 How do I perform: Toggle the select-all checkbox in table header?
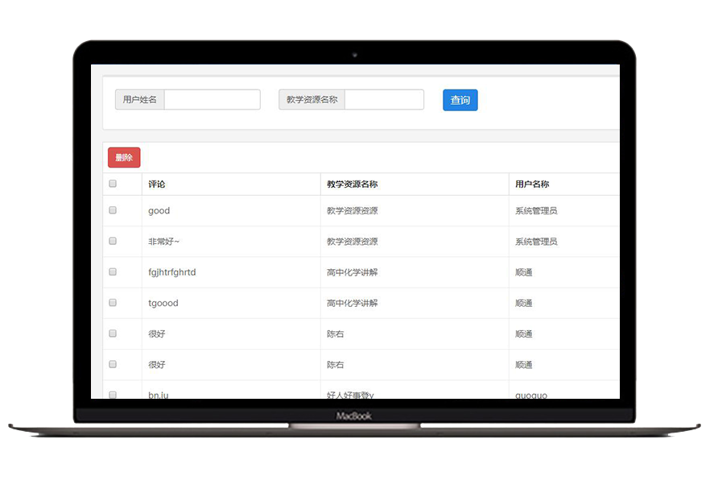point(113,184)
